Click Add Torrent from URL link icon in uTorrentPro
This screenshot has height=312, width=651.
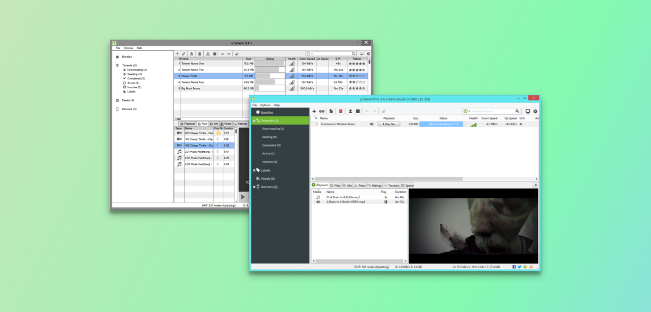(322, 112)
